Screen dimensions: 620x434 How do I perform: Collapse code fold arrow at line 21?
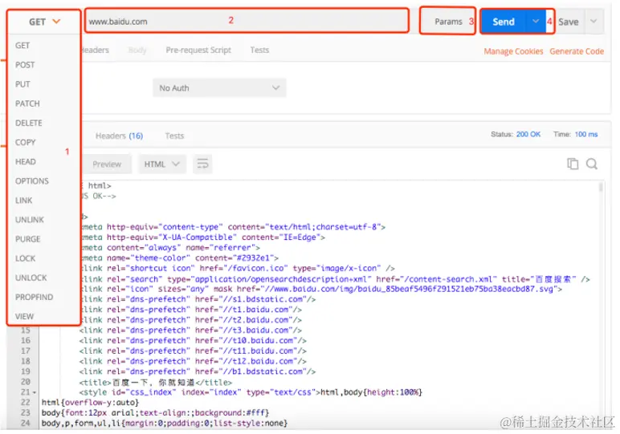(35, 392)
